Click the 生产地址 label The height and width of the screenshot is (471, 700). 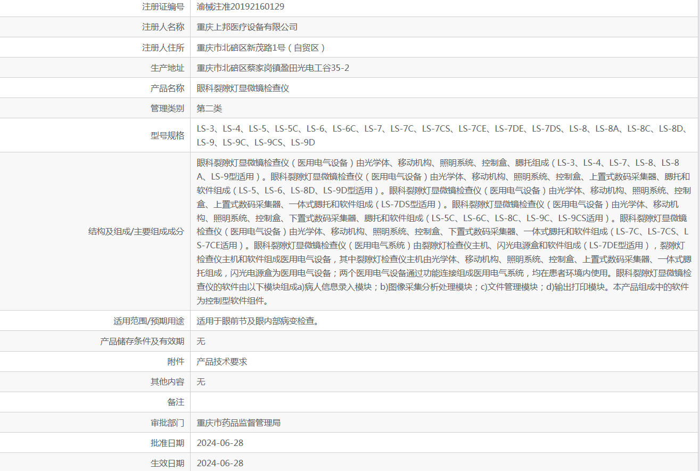[168, 68]
